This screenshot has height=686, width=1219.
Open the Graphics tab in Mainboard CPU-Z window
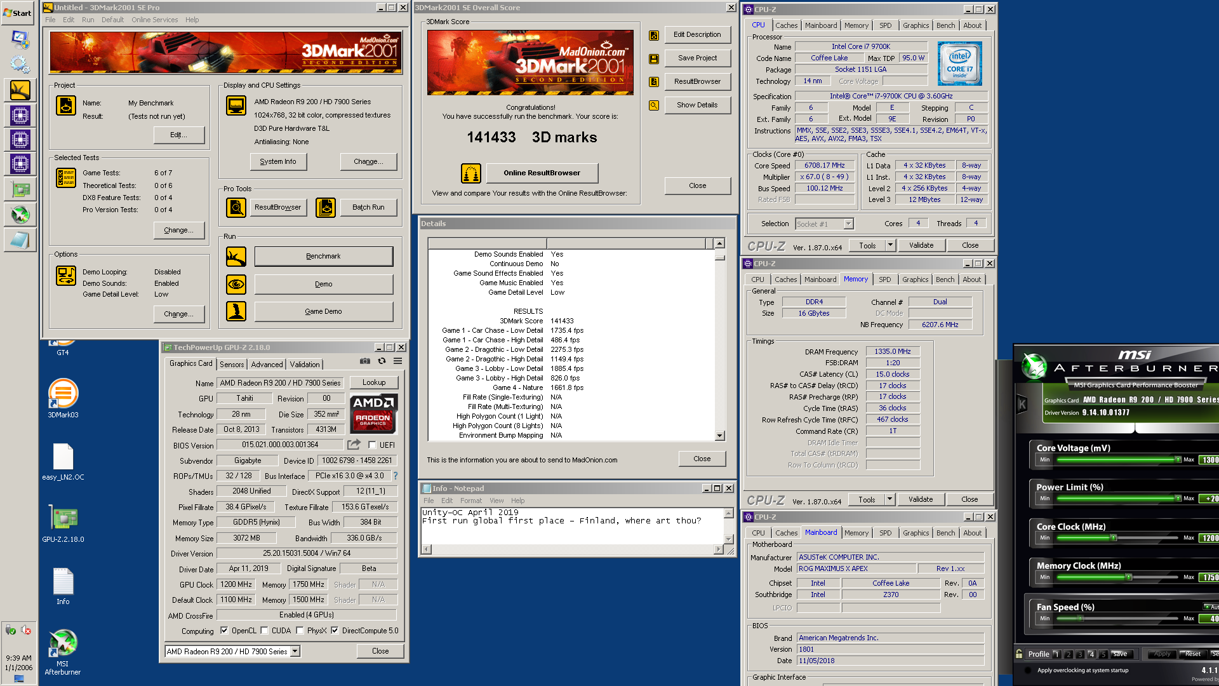pyautogui.click(x=916, y=533)
